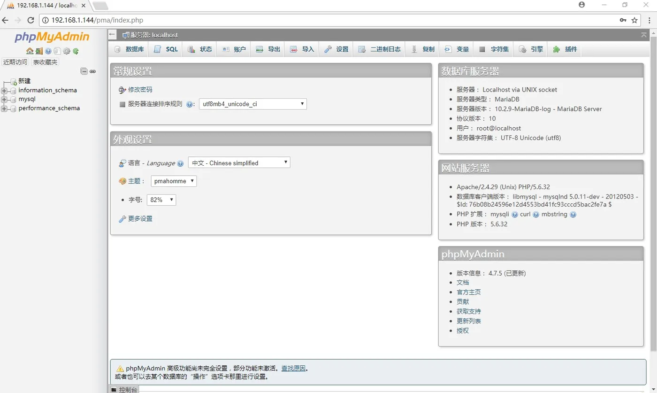Click the 近期访问 (Recent) button
Viewport: 657px width, 393px height.
15,62
